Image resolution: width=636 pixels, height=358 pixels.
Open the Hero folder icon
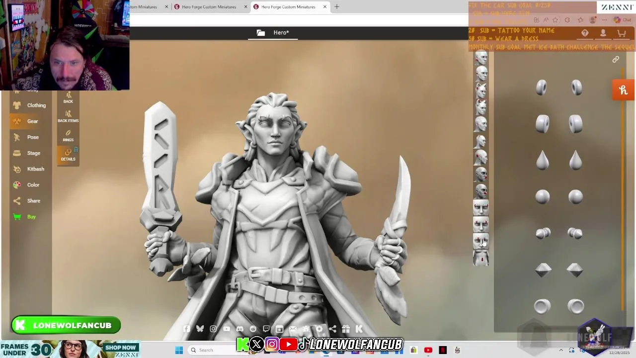pos(261,33)
